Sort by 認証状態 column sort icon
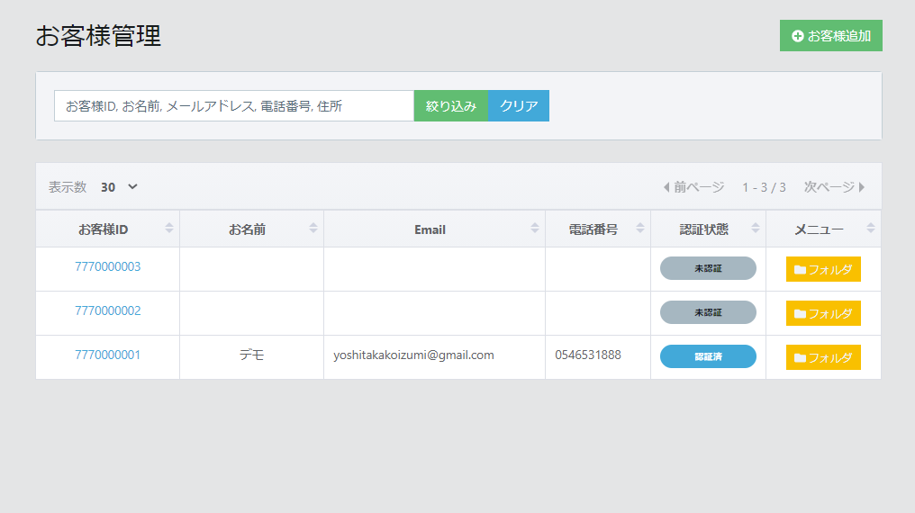This screenshot has height=513, width=915. pos(756,229)
